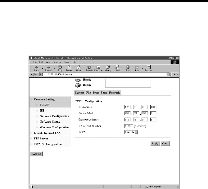
Task: Click the RAW Port Number field
Action: (x=129, y=126)
